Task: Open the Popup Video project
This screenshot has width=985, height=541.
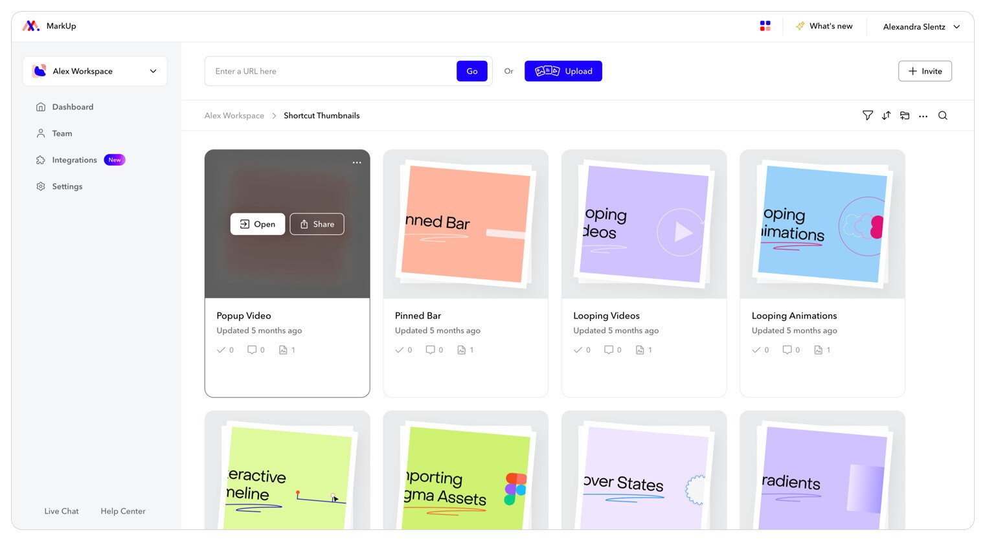Action: point(257,224)
